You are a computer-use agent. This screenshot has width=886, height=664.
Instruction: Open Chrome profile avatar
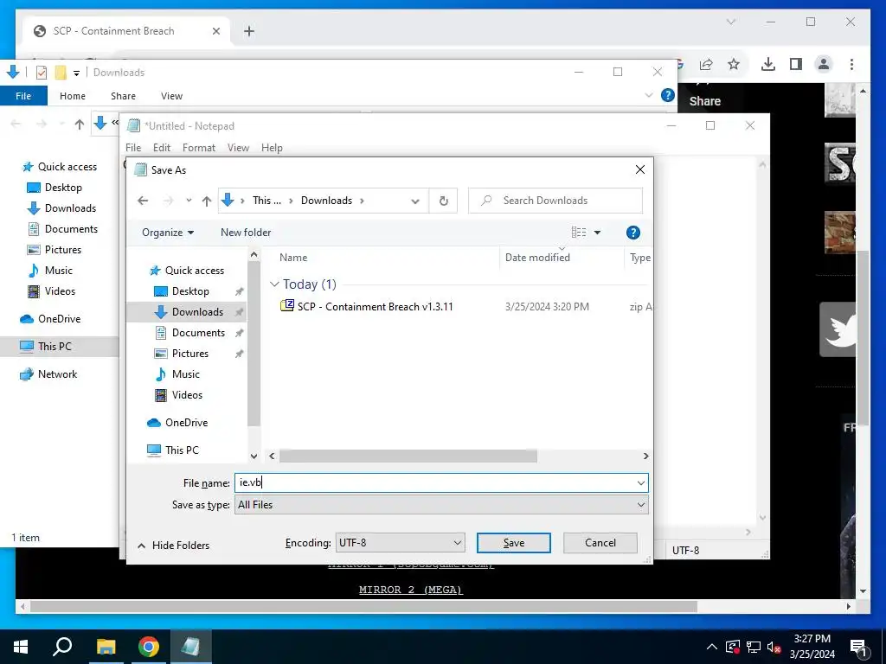(824, 64)
